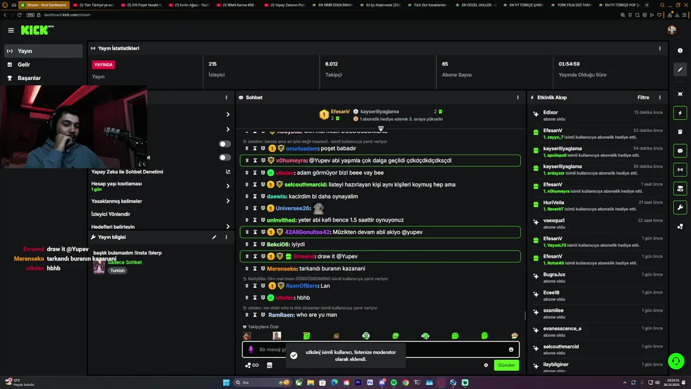This screenshot has width=691, height=389.
Task: Click the Windows taskbar search box
Action: 262,383
